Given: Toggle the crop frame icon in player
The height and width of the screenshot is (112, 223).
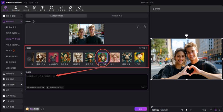Looking at the screenshot, I should (x=215, y=110).
